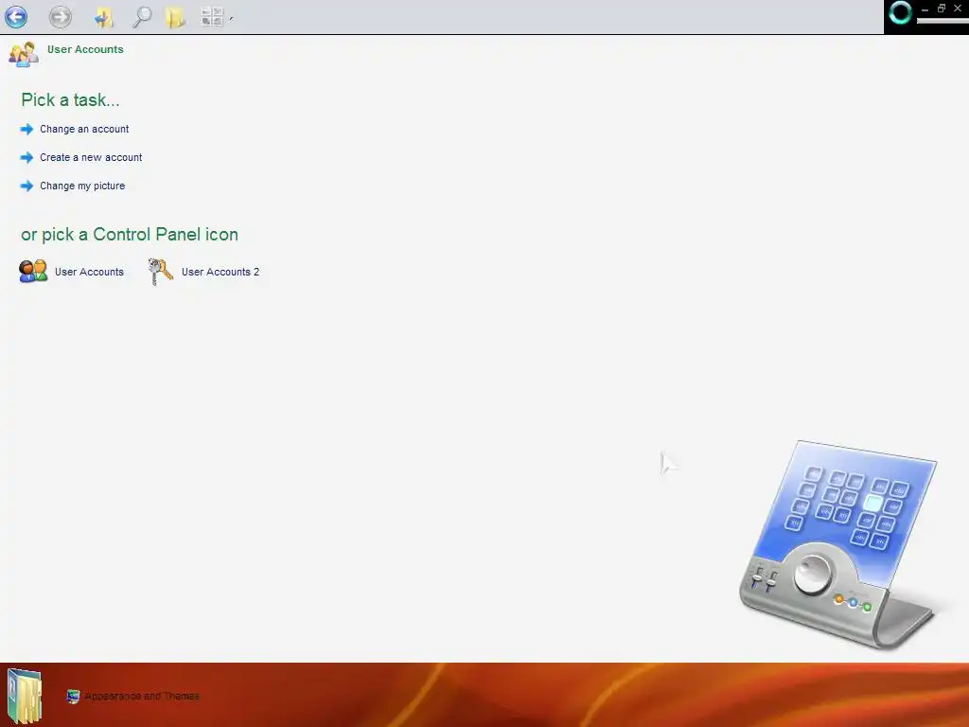Minimize the Control Panel window
969x727 pixels.
pos(925,9)
